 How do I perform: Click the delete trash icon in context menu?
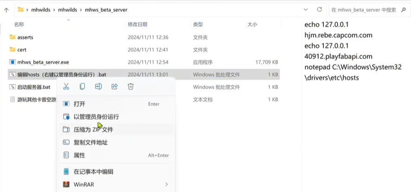coord(131,86)
